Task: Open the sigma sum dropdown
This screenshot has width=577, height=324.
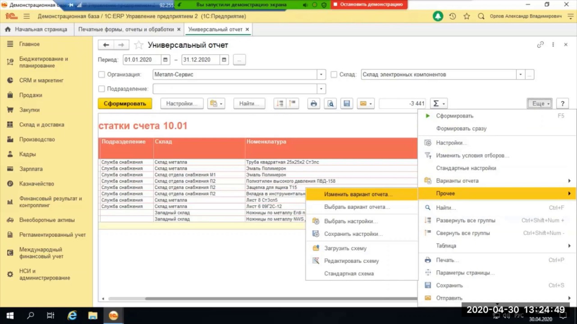Action: [438, 103]
